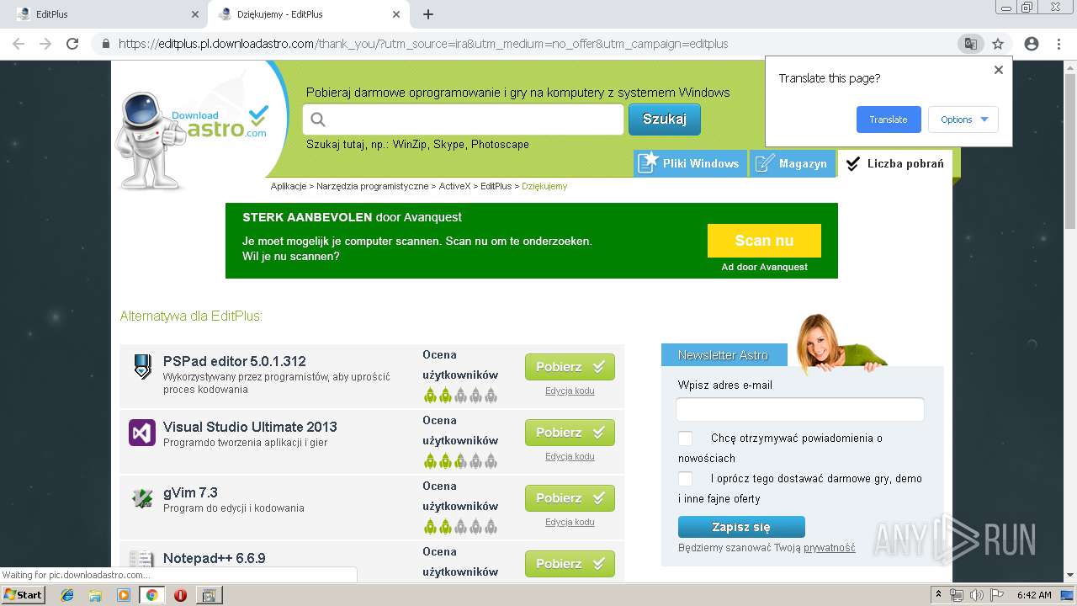This screenshot has width=1077, height=606.
Task: Reload the current page
Action: pos(73,44)
